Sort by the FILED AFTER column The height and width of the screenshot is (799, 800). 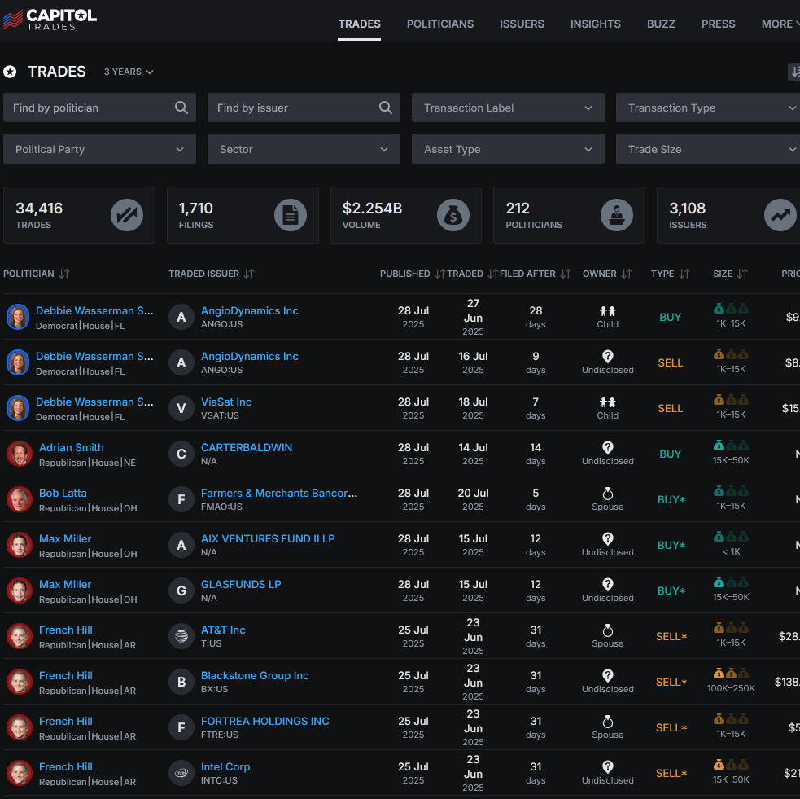pyautogui.click(x=535, y=274)
